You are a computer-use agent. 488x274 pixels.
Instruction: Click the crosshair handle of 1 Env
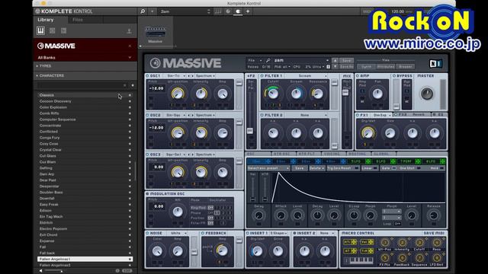click(x=268, y=161)
